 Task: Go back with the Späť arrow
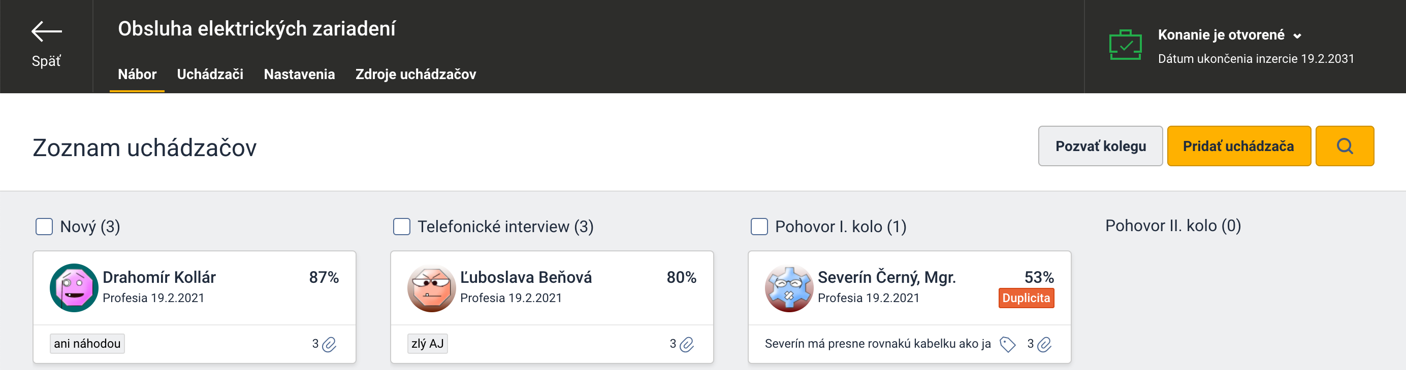click(46, 31)
